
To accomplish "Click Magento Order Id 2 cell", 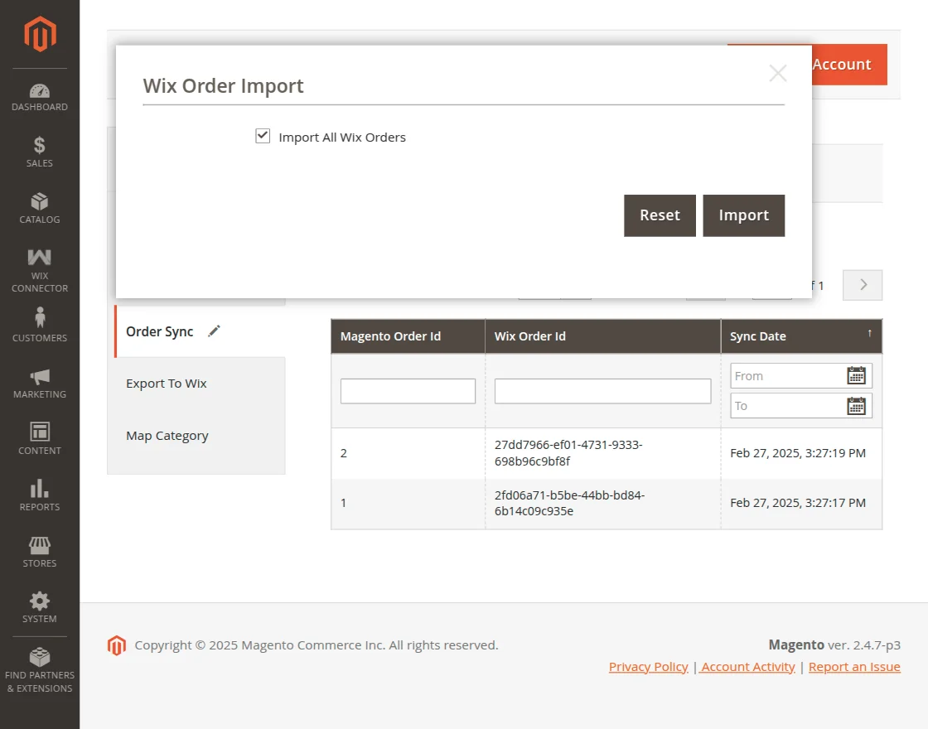I will (x=408, y=453).
